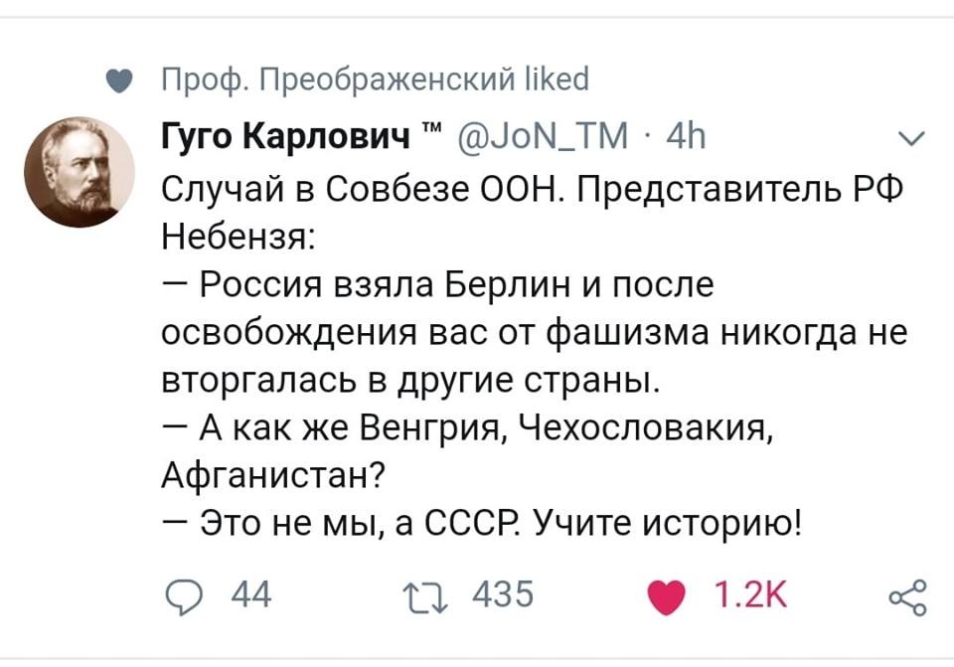Tap the reply icon to start a comment
This screenshot has width=954, height=667.
(186, 591)
